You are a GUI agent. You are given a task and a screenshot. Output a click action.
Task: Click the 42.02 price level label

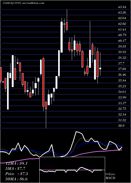tap(122, 24)
